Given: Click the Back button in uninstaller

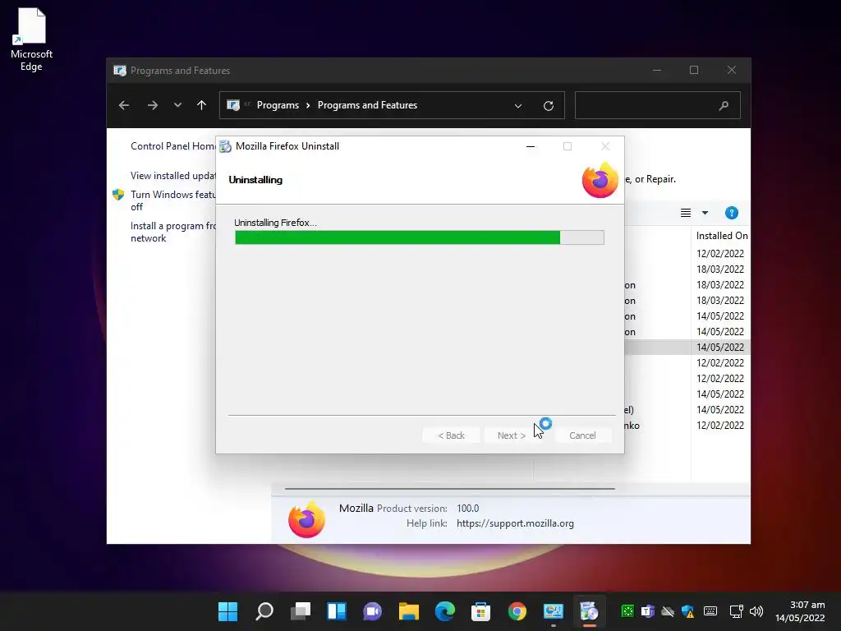Looking at the screenshot, I should [451, 435].
